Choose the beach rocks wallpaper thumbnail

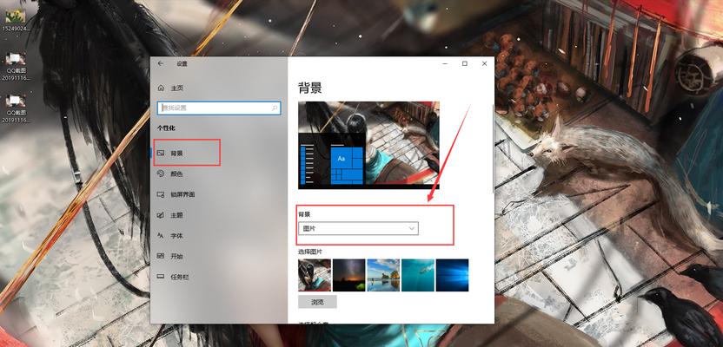pyautogui.click(x=383, y=275)
